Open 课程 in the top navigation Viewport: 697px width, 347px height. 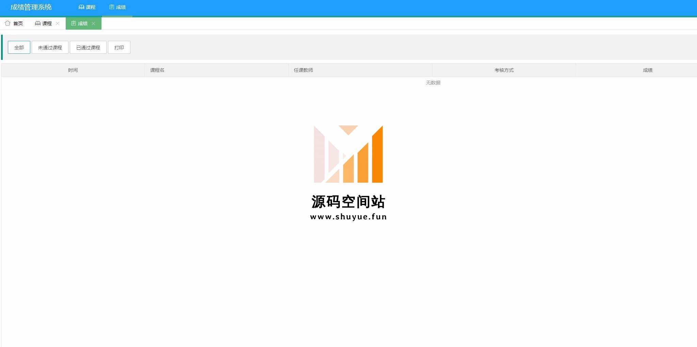[87, 7]
